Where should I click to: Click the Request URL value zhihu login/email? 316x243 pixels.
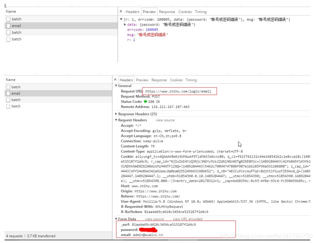[178, 91]
